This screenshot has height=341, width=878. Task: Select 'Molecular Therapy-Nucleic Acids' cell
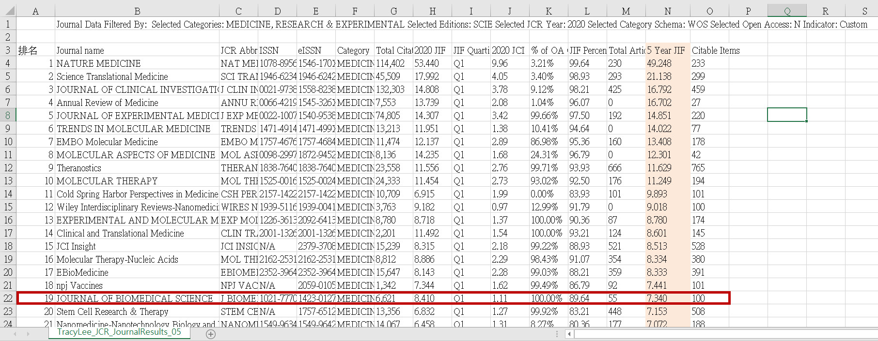coord(137,259)
